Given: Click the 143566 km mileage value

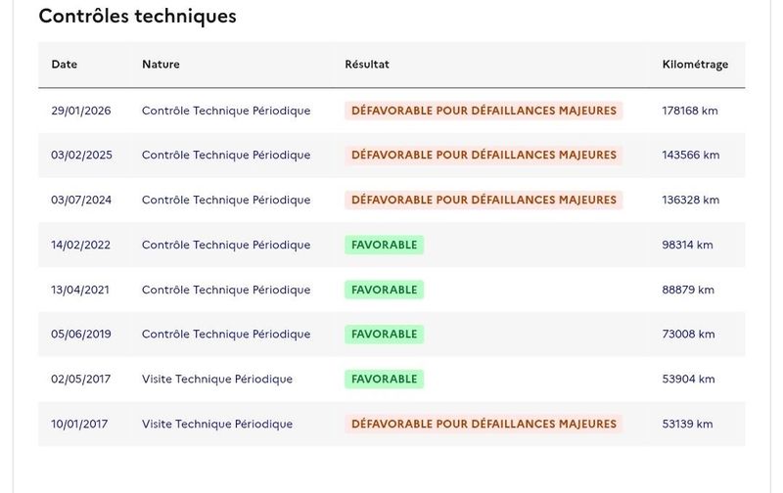Looking at the screenshot, I should (691, 155).
